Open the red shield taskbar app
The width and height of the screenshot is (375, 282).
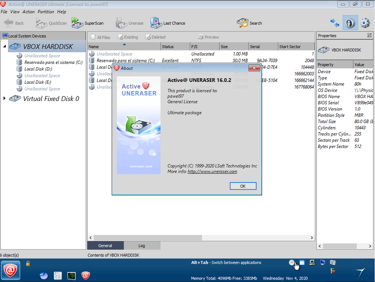[x=86, y=275]
